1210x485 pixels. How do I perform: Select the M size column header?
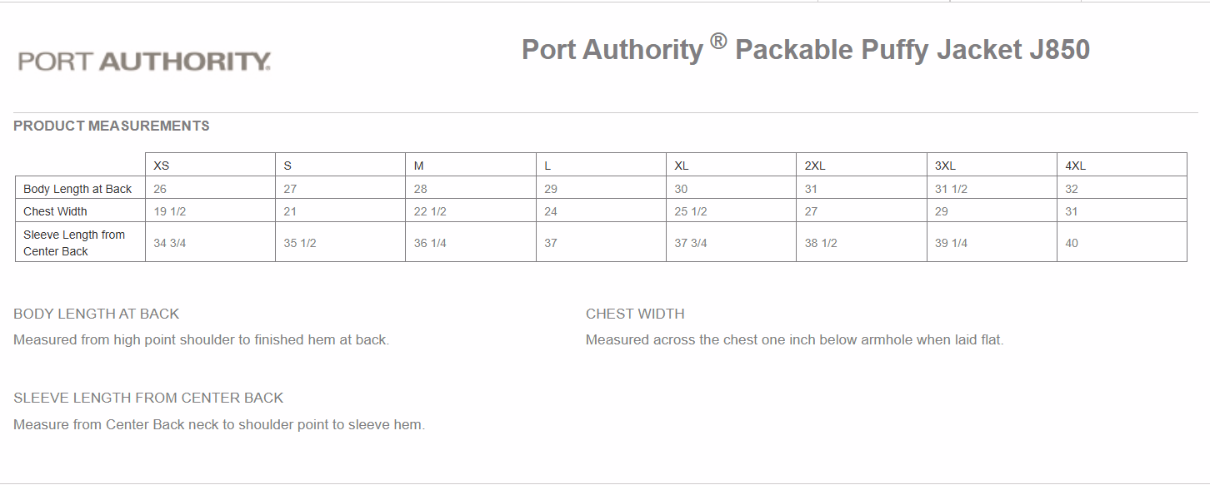419,166
